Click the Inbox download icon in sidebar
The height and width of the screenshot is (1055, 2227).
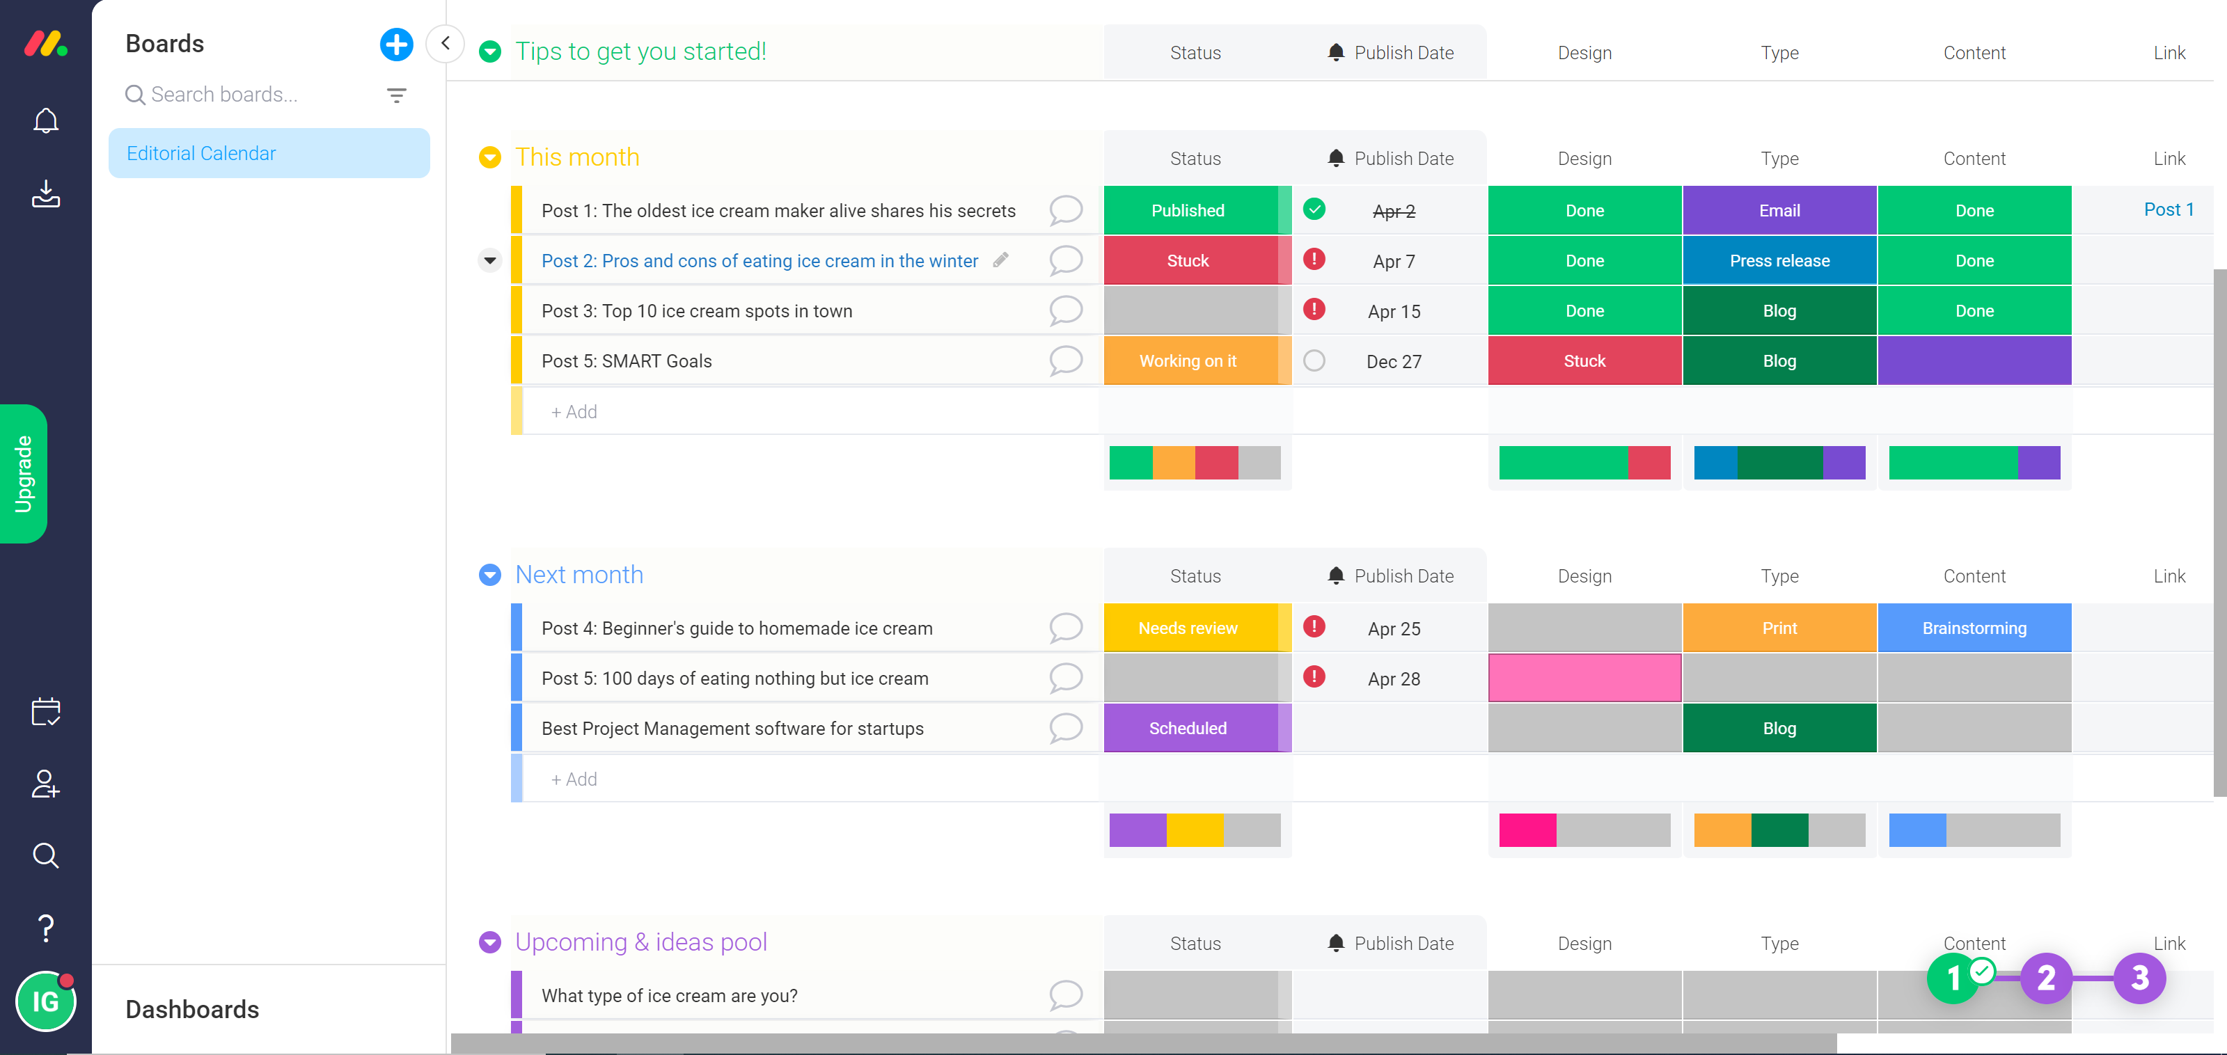click(45, 194)
